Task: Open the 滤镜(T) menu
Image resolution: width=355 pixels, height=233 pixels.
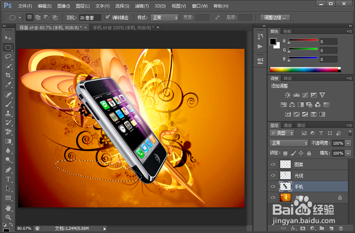Action: [142, 6]
